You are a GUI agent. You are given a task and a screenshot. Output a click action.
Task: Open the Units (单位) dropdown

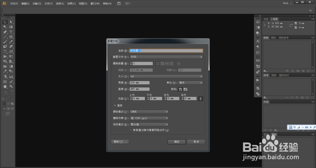click(191, 83)
